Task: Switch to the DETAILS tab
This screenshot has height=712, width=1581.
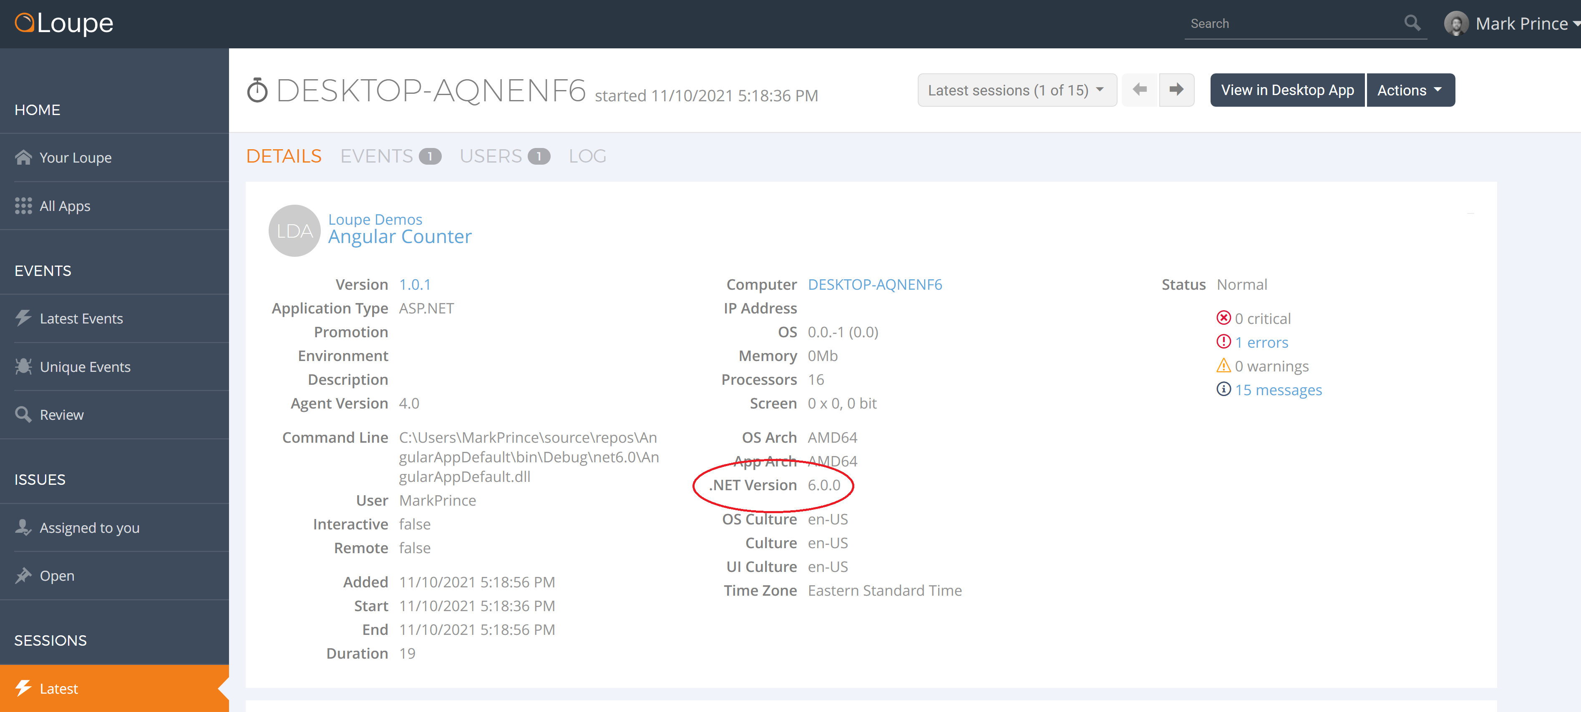Action: [x=284, y=156]
